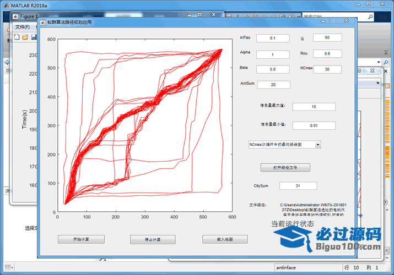Expand the NCmax次循环中的最优路线图 dropdown
Screen dimensions: 394x275
(318, 144)
